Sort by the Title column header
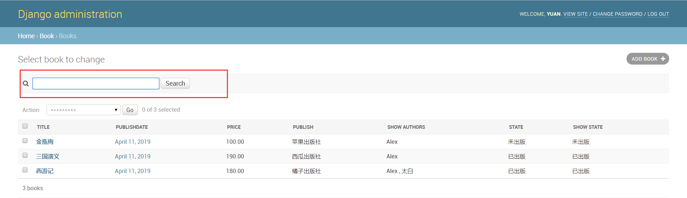The height and width of the screenshot is (198, 687). click(x=43, y=127)
